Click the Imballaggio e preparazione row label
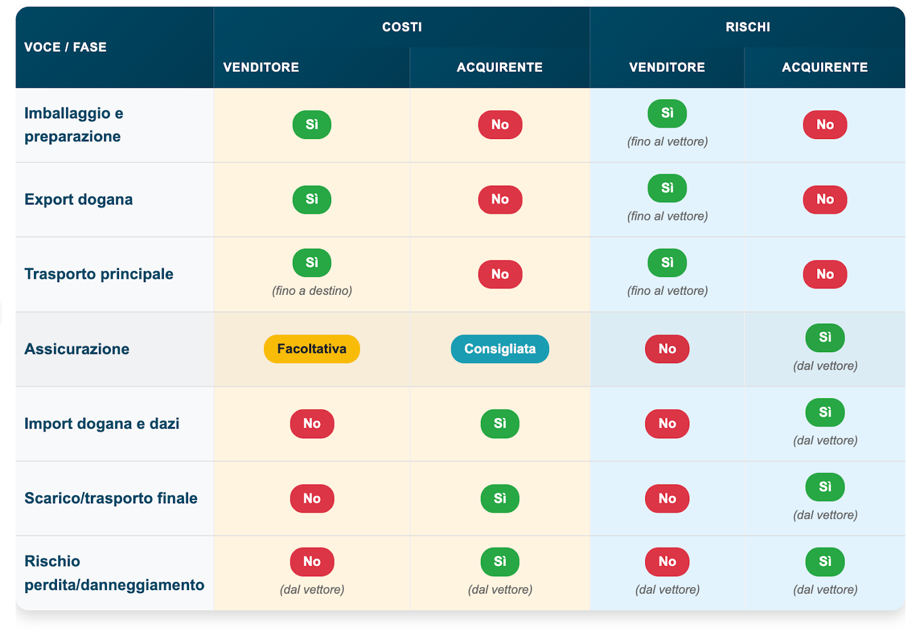Viewport: 920px width, 635px height. (x=74, y=125)
